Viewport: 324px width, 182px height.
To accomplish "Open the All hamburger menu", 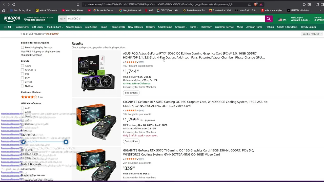I will (x=7, y=27).
